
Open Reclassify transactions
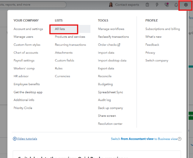pyautogui.click(x=113, y=37)
